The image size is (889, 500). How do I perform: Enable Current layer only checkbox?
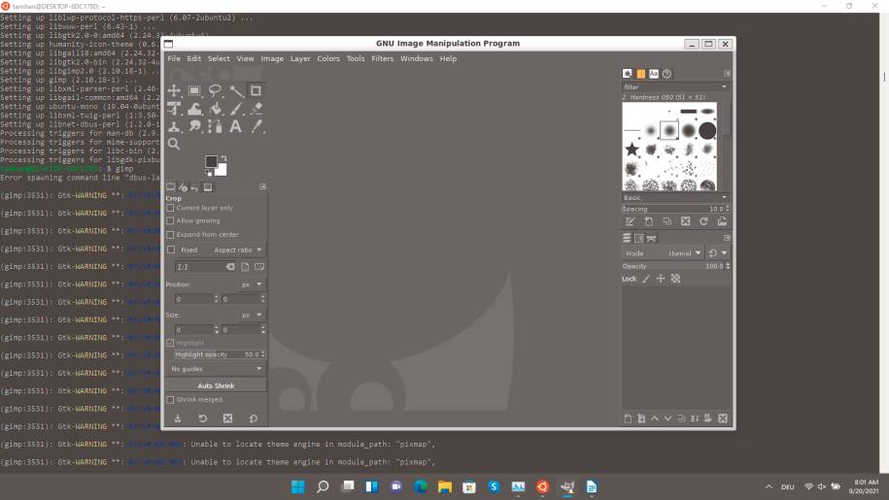[x=170, y=208]
